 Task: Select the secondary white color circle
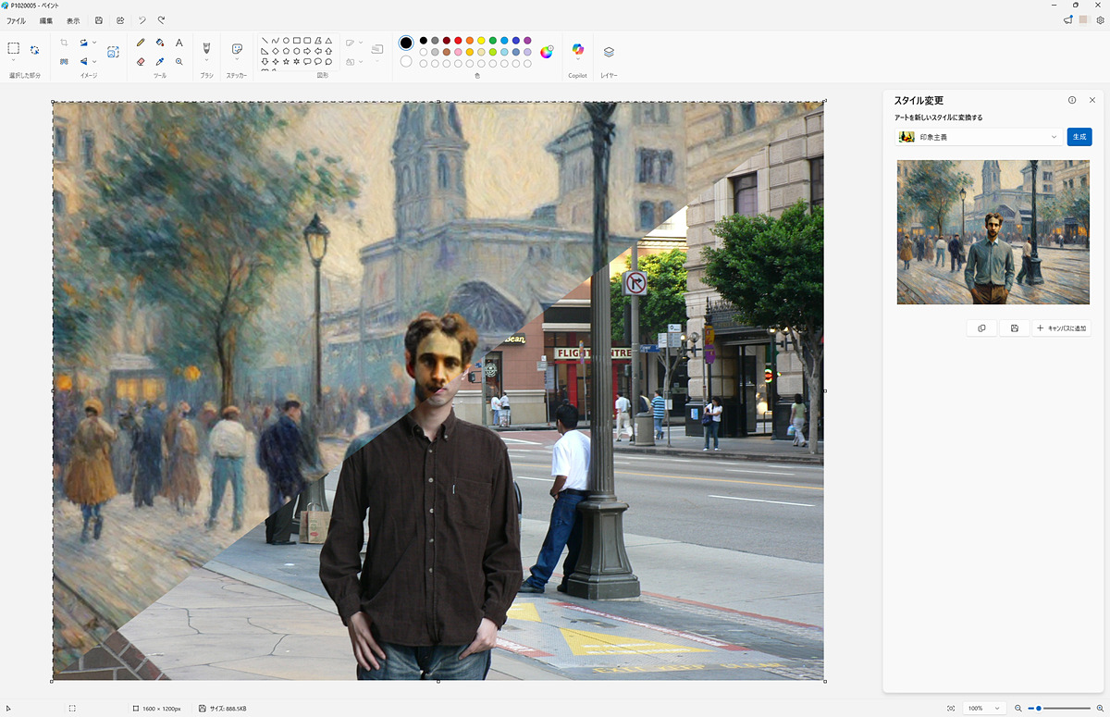[x=406, y=62]
